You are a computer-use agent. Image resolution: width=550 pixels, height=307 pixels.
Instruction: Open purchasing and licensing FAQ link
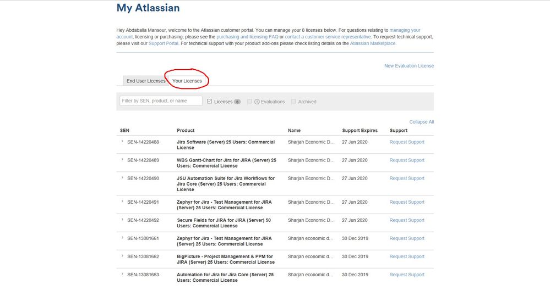[247, 37]
